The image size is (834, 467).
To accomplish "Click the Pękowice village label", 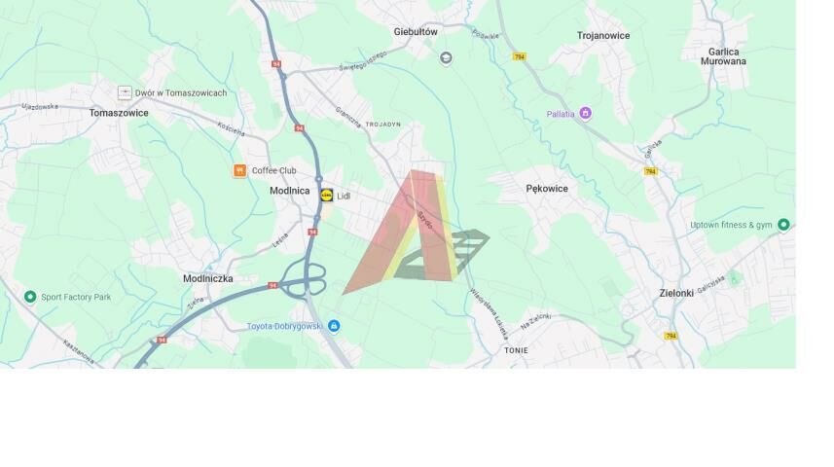I will click(547, 189).
